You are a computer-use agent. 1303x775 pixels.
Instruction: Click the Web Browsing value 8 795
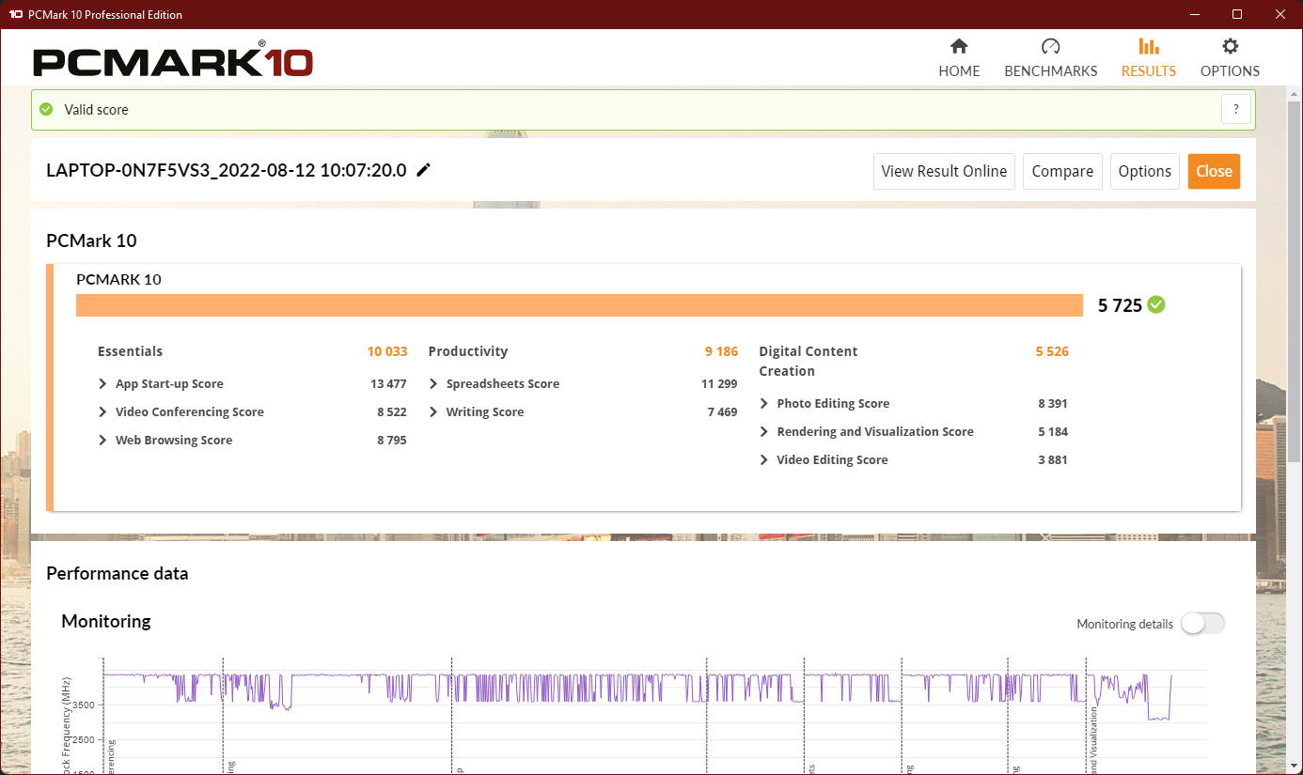pyautogui.click(x=391, y=440)
